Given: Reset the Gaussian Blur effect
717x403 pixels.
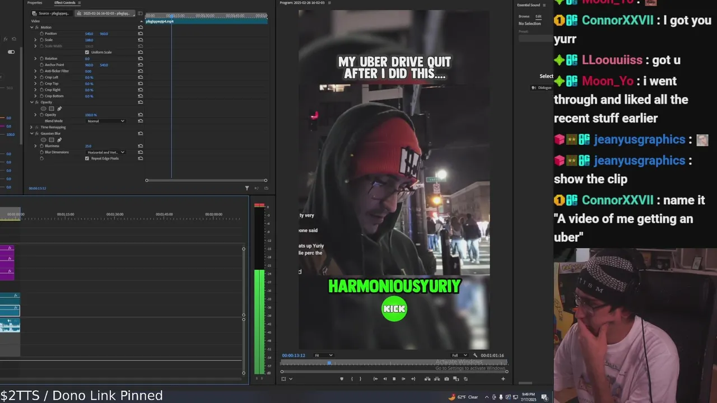Looking at the screenshot, I should (140, 133).
